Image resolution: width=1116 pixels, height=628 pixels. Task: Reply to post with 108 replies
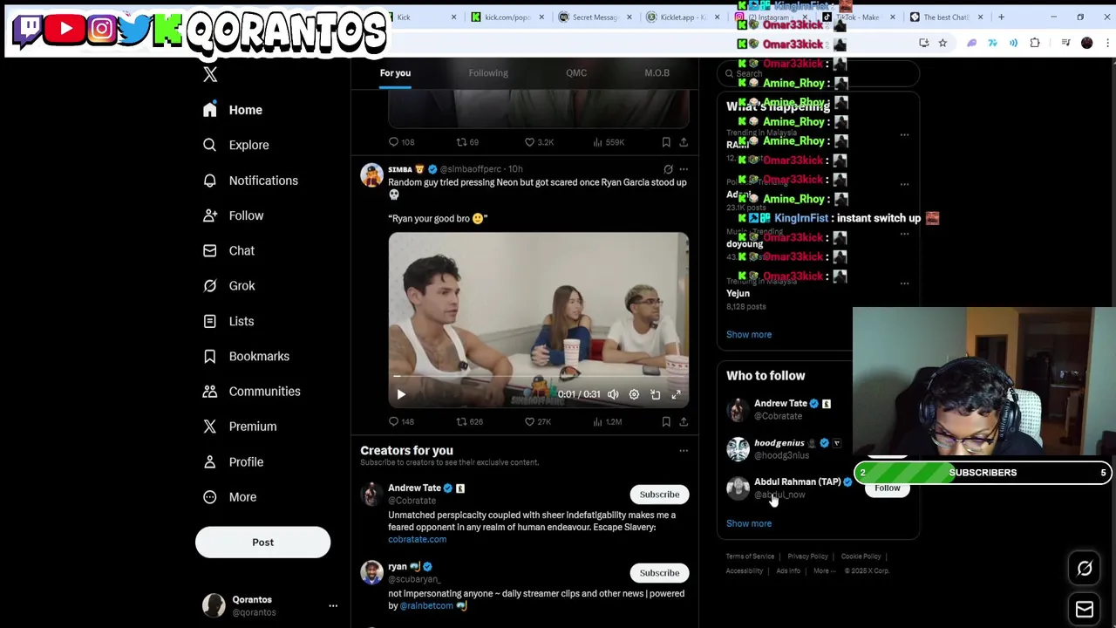(401, 142)
